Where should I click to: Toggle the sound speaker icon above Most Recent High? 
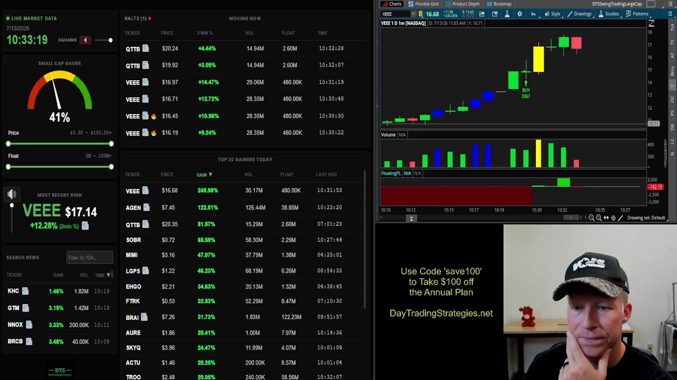point(12,195)
